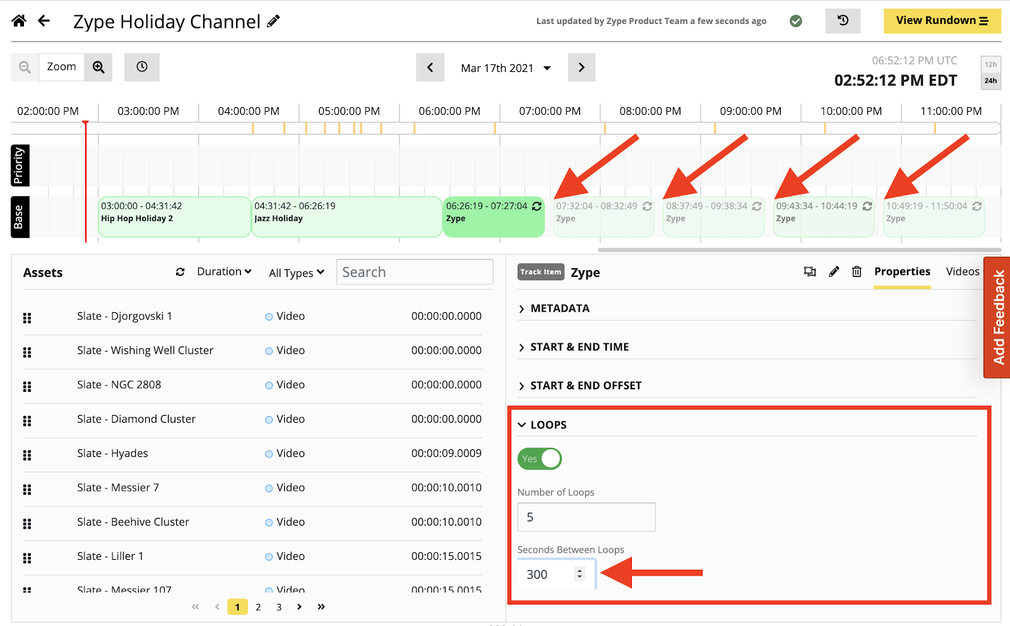This screenshot has height=626, width=1010.
Task: Switch to 12h time format
Action: coord(991,64)
